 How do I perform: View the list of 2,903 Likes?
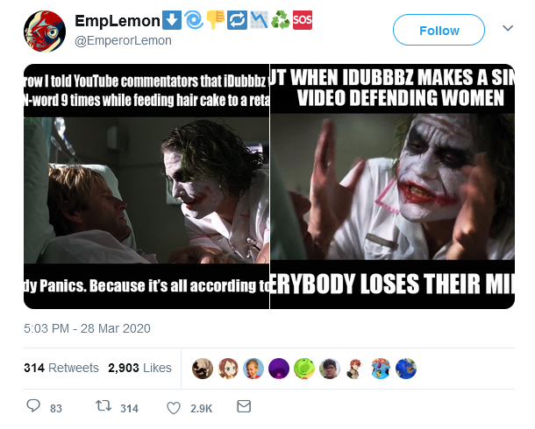[x=140, y=368]
